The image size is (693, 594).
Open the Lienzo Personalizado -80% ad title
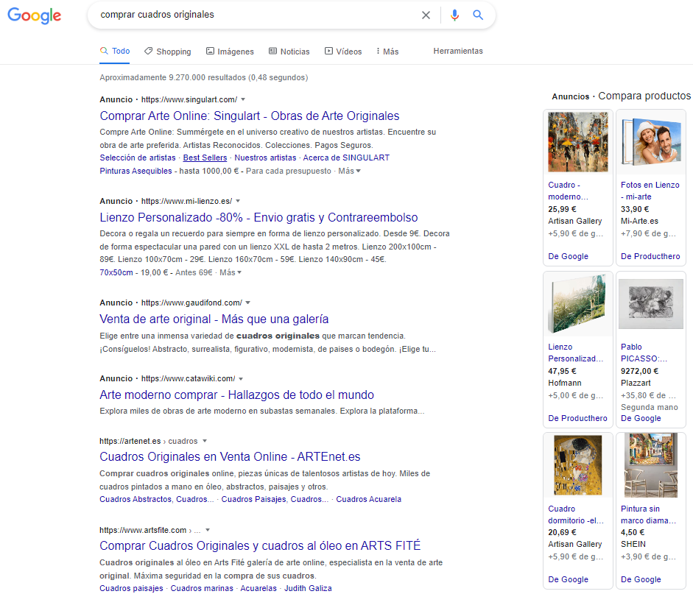[258, 217]
